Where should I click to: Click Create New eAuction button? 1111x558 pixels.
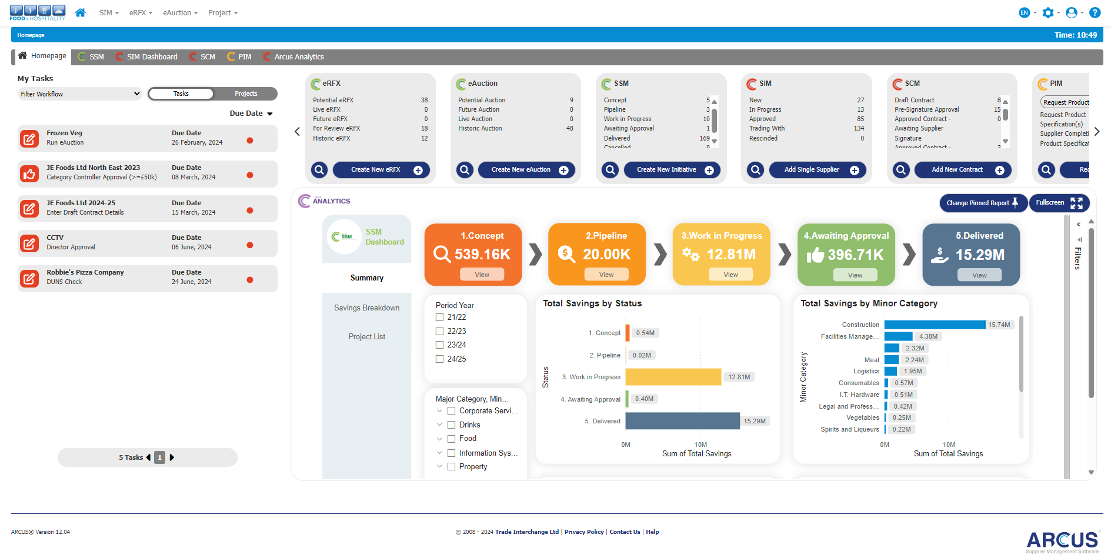526,170
